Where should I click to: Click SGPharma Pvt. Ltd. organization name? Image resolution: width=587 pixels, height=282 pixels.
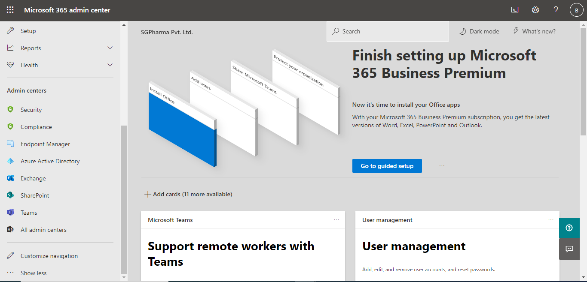point(167,32)
